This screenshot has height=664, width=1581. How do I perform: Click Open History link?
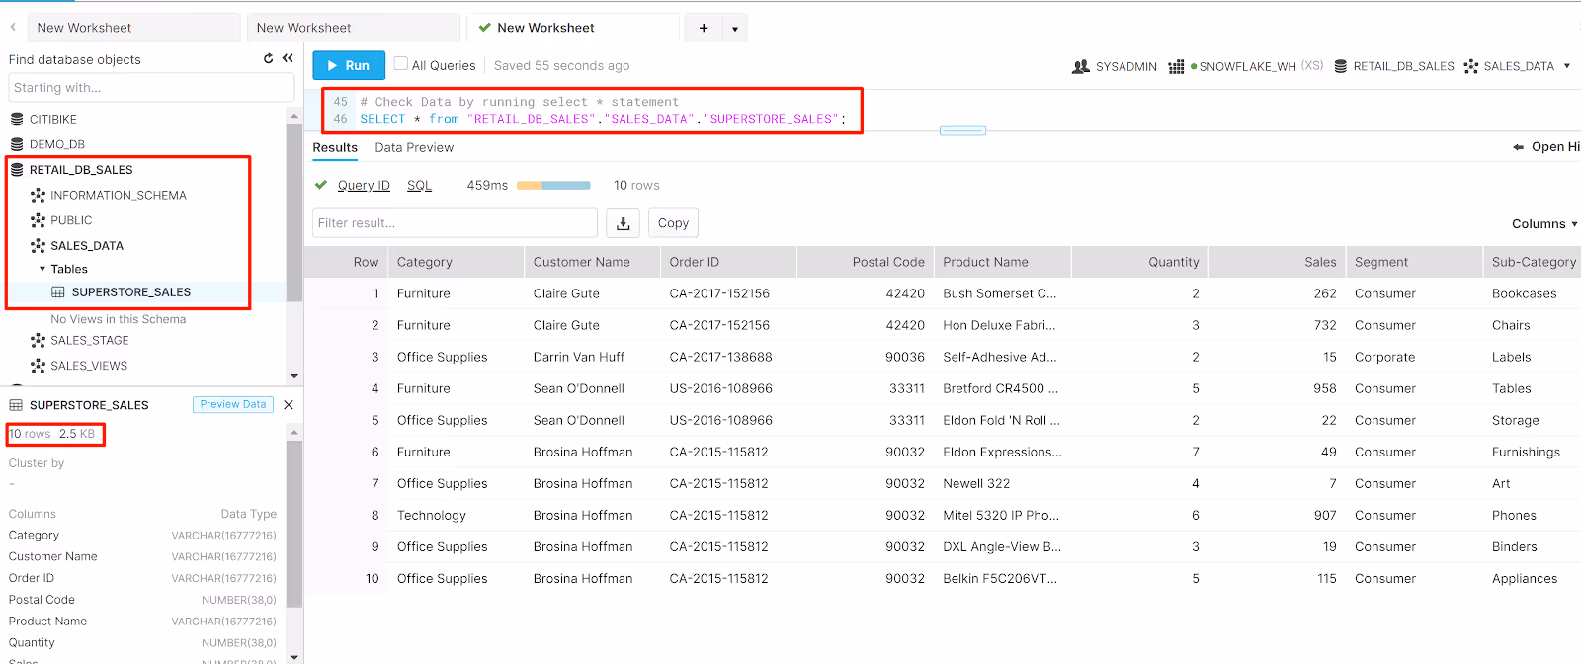[x=1554, y=147]
